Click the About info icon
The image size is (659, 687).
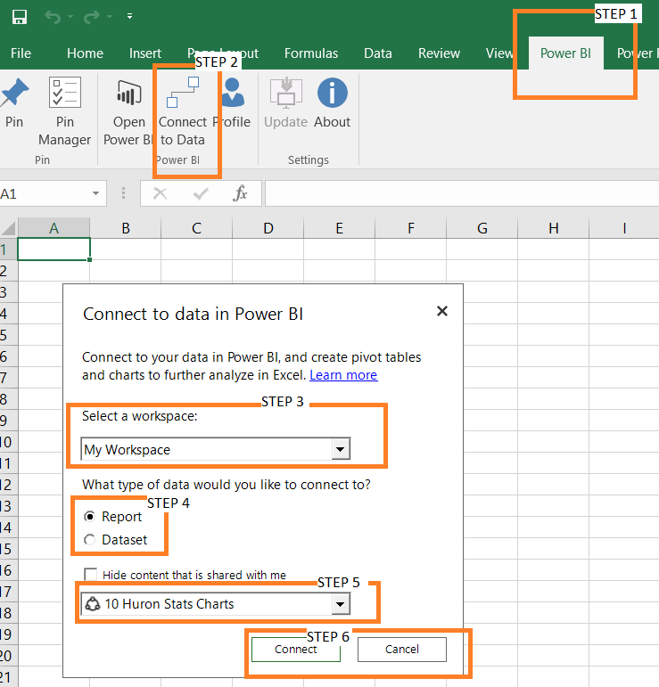pos(333,93)
